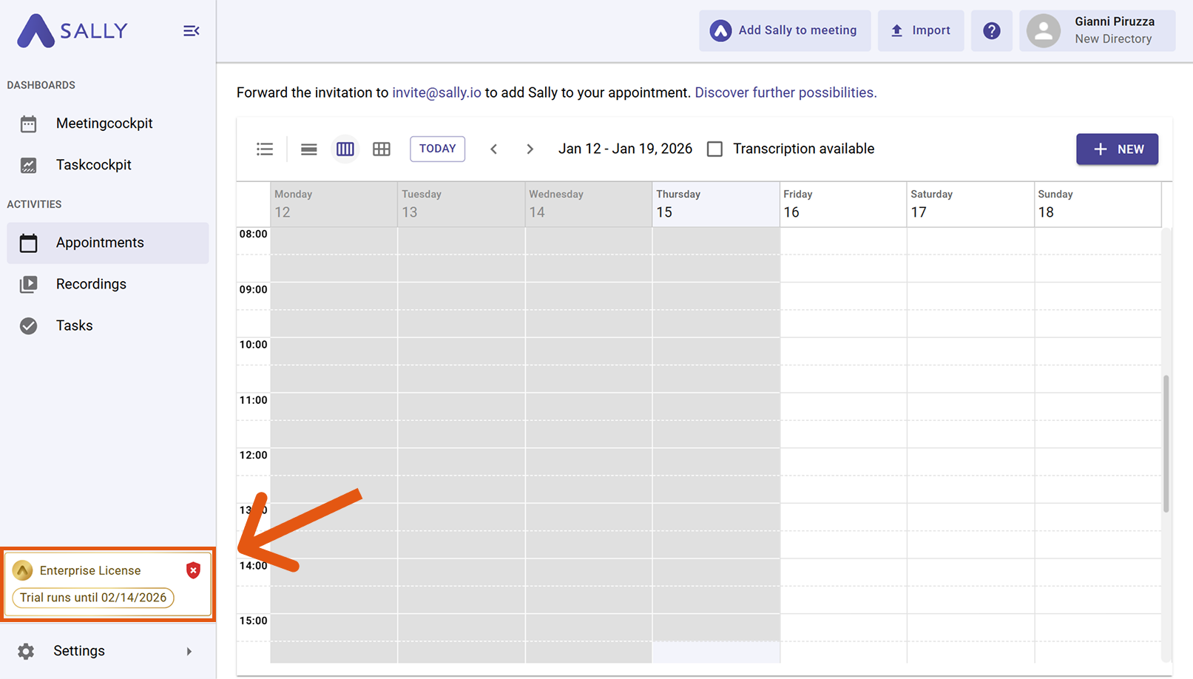Open the Taskcockpit dashboard

click(93, 165)
